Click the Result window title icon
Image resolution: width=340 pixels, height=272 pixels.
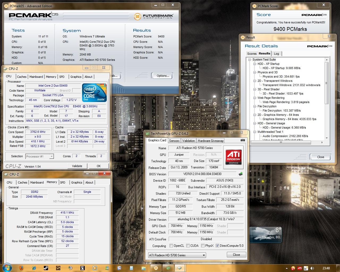click(243, 37)
